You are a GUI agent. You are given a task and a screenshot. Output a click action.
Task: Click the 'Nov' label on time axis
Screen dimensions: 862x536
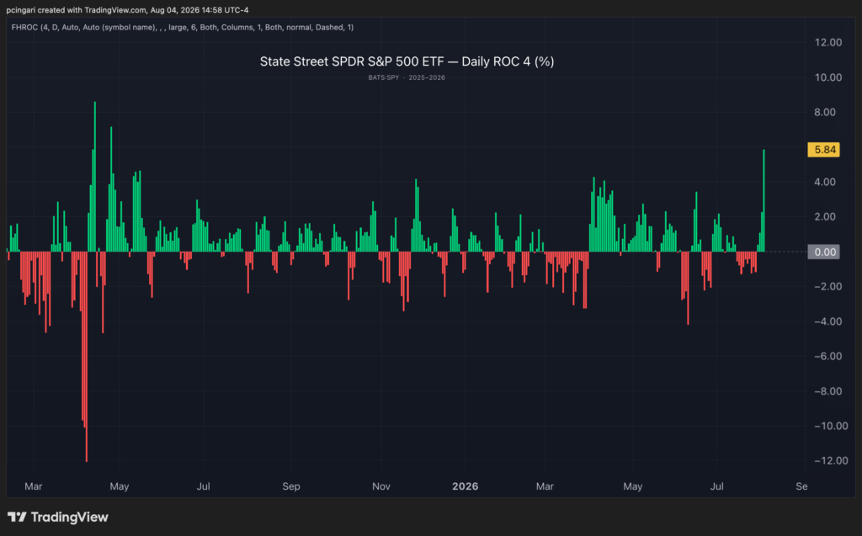381,486
